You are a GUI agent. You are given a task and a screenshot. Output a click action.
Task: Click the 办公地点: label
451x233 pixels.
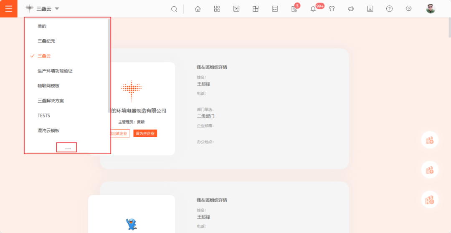coord(205,142)
